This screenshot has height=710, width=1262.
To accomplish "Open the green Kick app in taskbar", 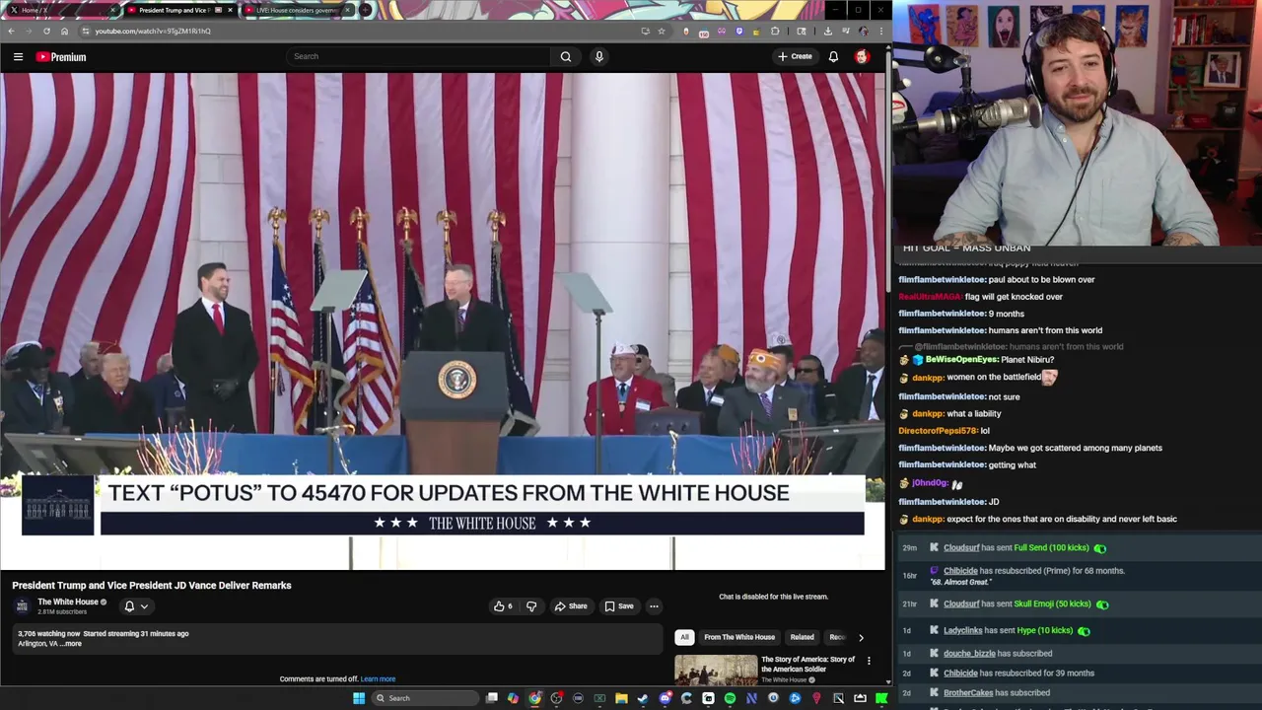I will [881, 698].
